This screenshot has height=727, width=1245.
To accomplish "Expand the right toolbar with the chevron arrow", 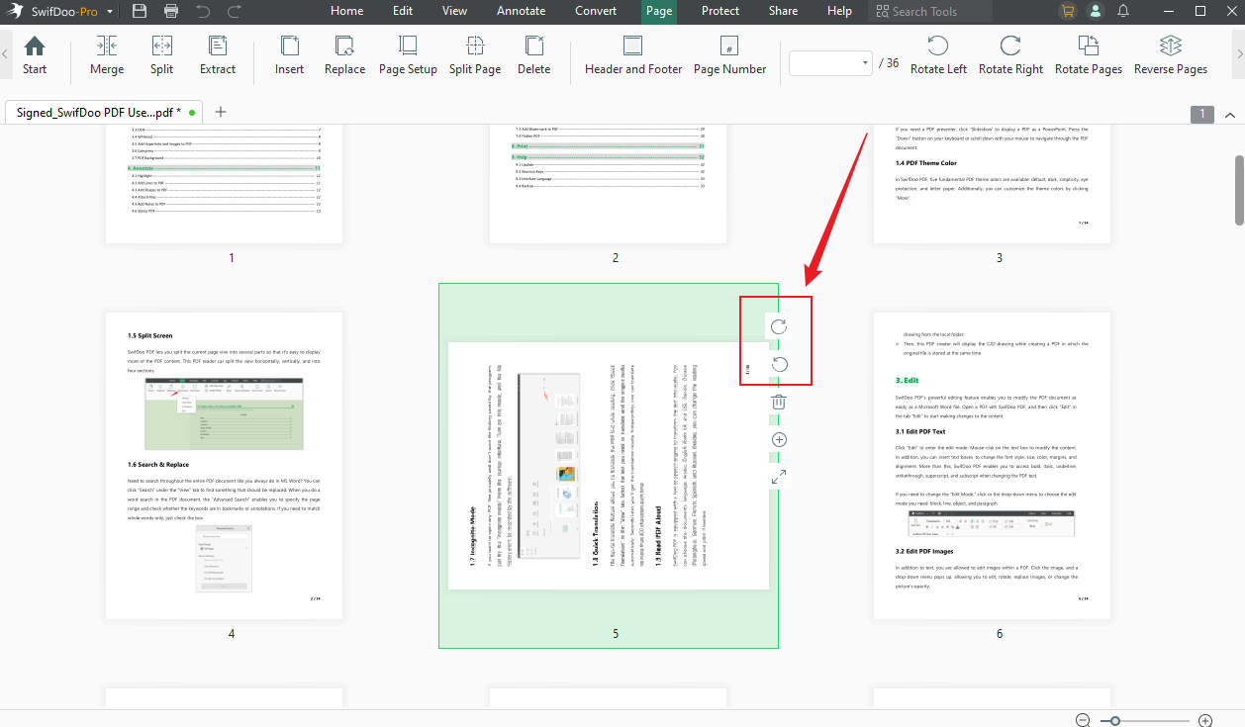I will [x=1236, y=54].
